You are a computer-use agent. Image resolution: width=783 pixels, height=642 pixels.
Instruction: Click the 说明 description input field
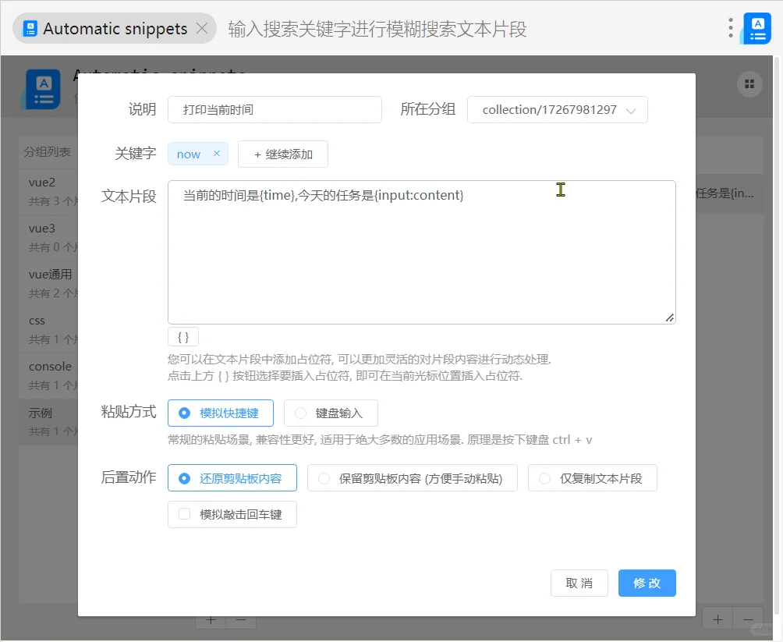275,109
